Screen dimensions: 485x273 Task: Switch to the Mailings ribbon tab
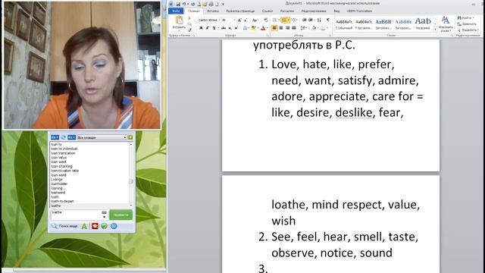click(x=287, y=11)
